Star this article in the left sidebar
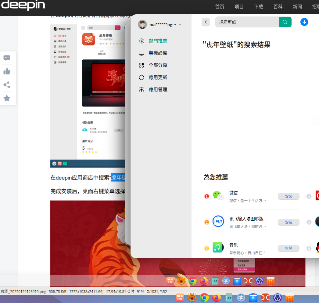This screenshot has height=303, width=319. 7,98
